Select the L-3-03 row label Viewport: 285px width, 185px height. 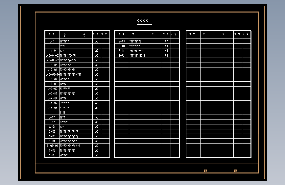(52, 65)
